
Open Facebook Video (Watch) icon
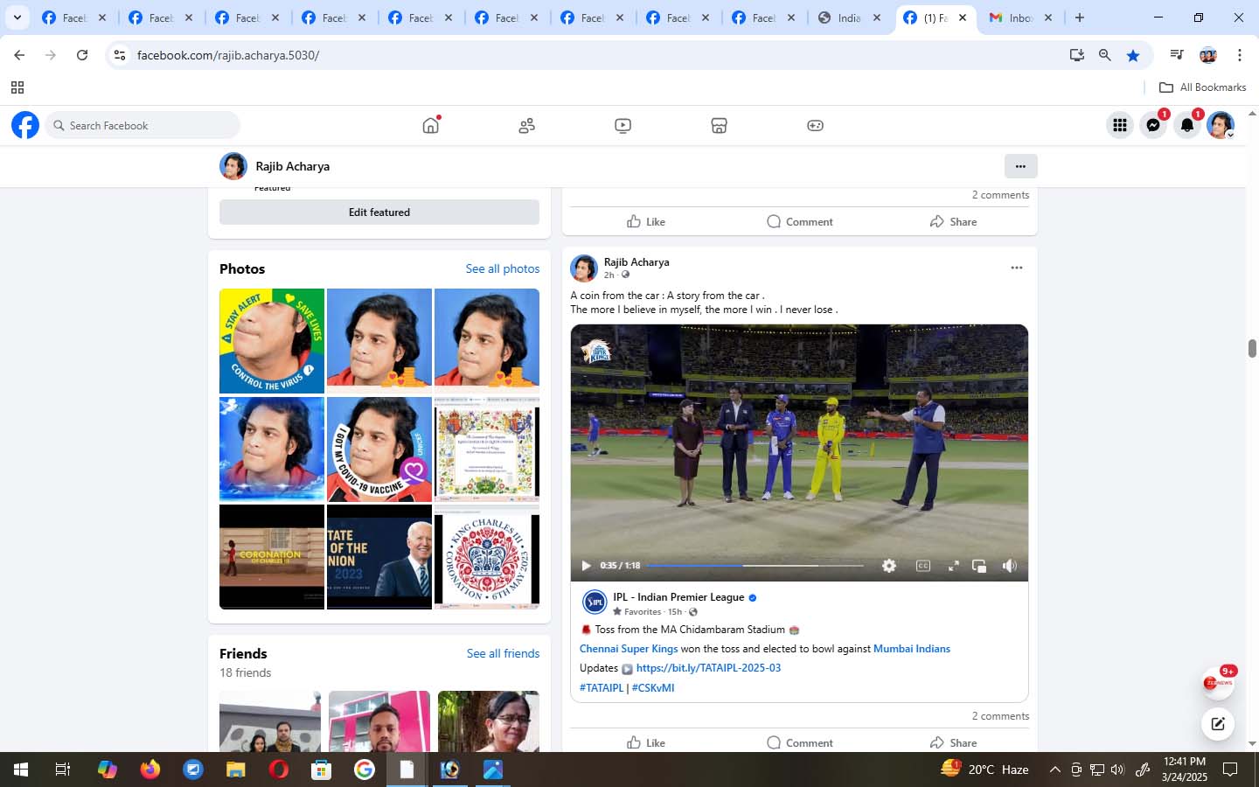pos(623,126)
